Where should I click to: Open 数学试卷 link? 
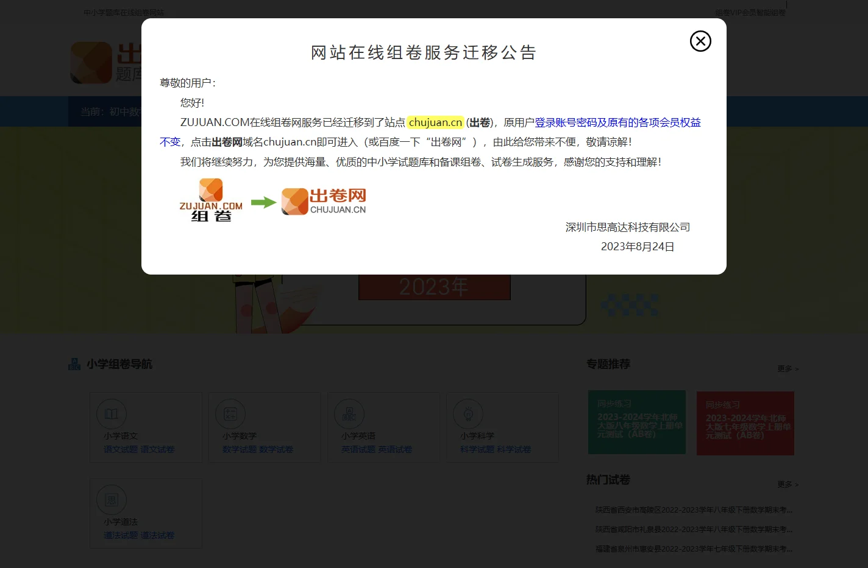point(276,449)
